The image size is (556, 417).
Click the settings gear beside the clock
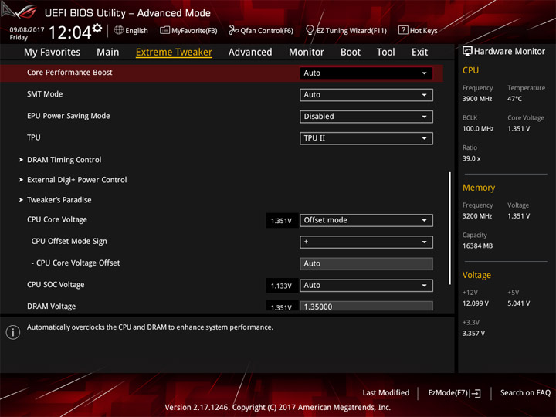97,28
